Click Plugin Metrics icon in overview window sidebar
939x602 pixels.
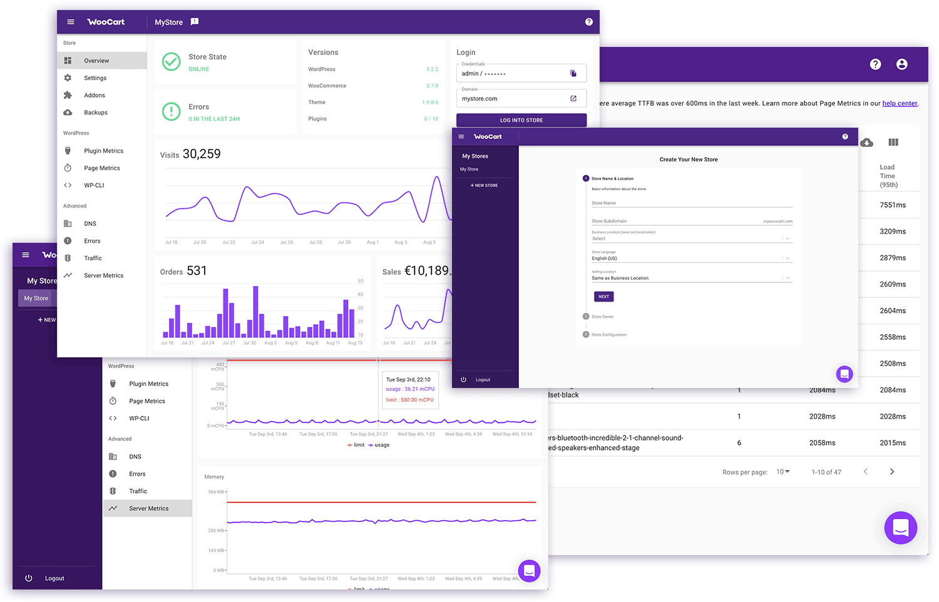68,151
